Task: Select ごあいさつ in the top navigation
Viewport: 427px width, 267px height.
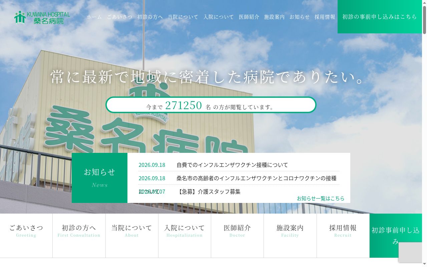Action: tap(120, 17)
